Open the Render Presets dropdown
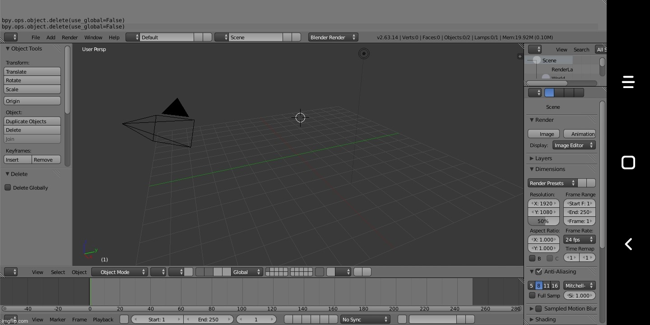 tap(552, 183)
